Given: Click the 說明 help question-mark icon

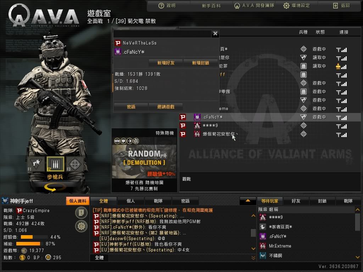Looking at the screenshot, I should point(161,6).
